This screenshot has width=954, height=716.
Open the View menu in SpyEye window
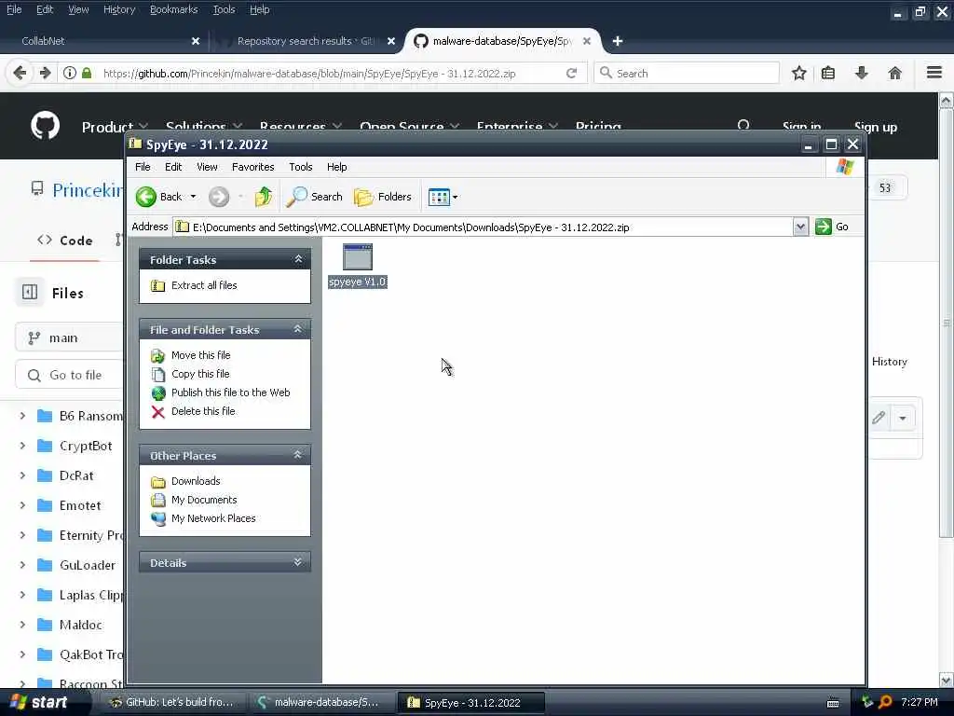(x=207, y=167)
